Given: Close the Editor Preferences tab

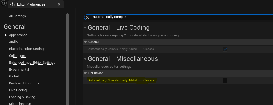Looking at the screenshot, I should (59, 4).
